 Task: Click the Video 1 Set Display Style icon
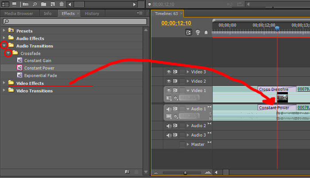(x=169, y=98)
